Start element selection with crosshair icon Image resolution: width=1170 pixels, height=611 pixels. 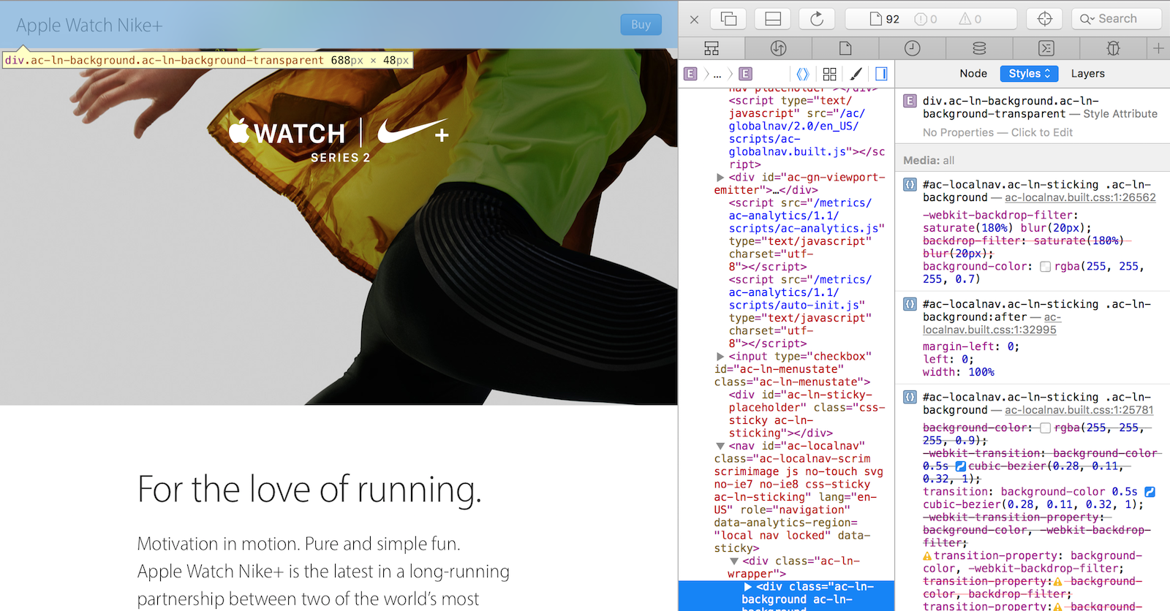pos(1045,19)
